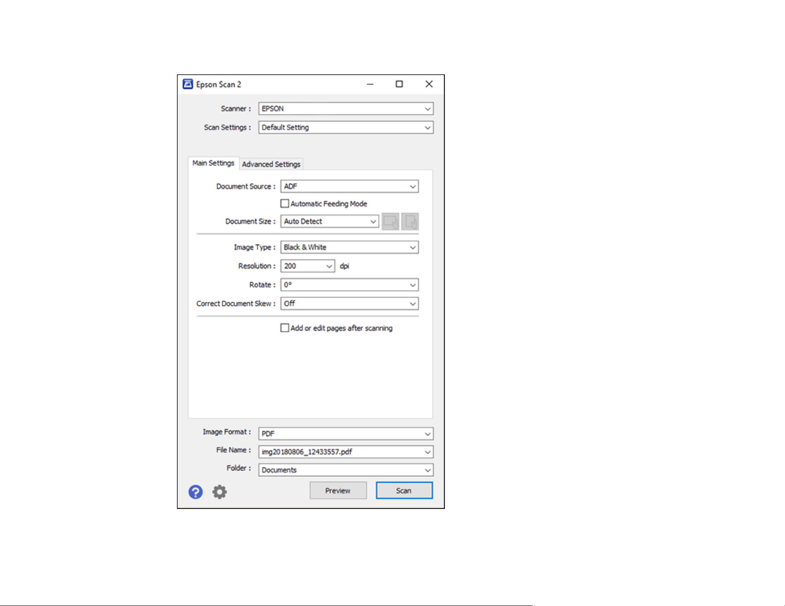This screenshot has height=606, width=785.
Task: Open Correct Document Skew dropdown
Action: point(349,303)
